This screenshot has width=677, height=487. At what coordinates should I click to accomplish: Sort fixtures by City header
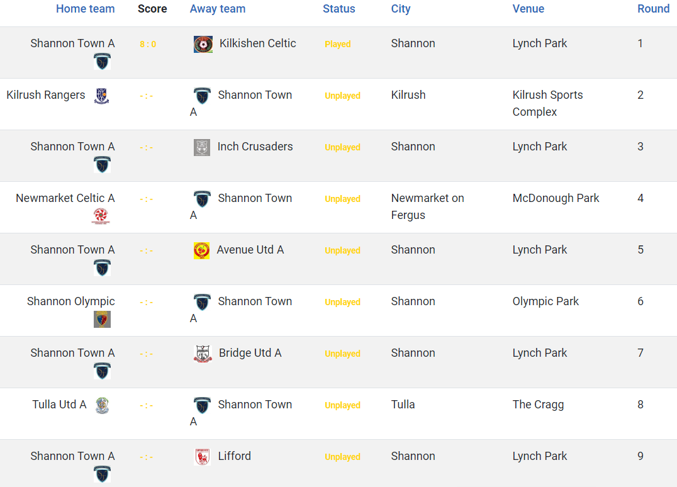tap(401, 9)
